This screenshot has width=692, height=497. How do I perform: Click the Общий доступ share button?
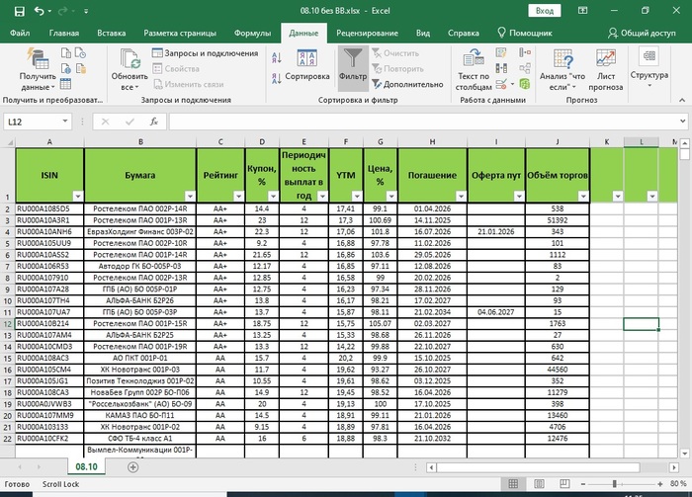coord(640,33)
